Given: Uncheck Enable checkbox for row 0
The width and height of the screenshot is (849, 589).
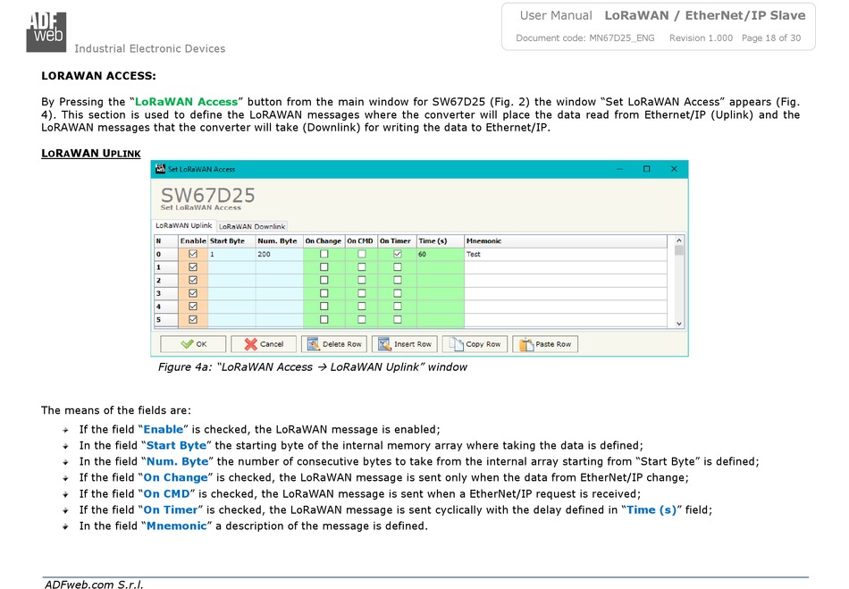Looking at the screenshot, I should point(193,254).
